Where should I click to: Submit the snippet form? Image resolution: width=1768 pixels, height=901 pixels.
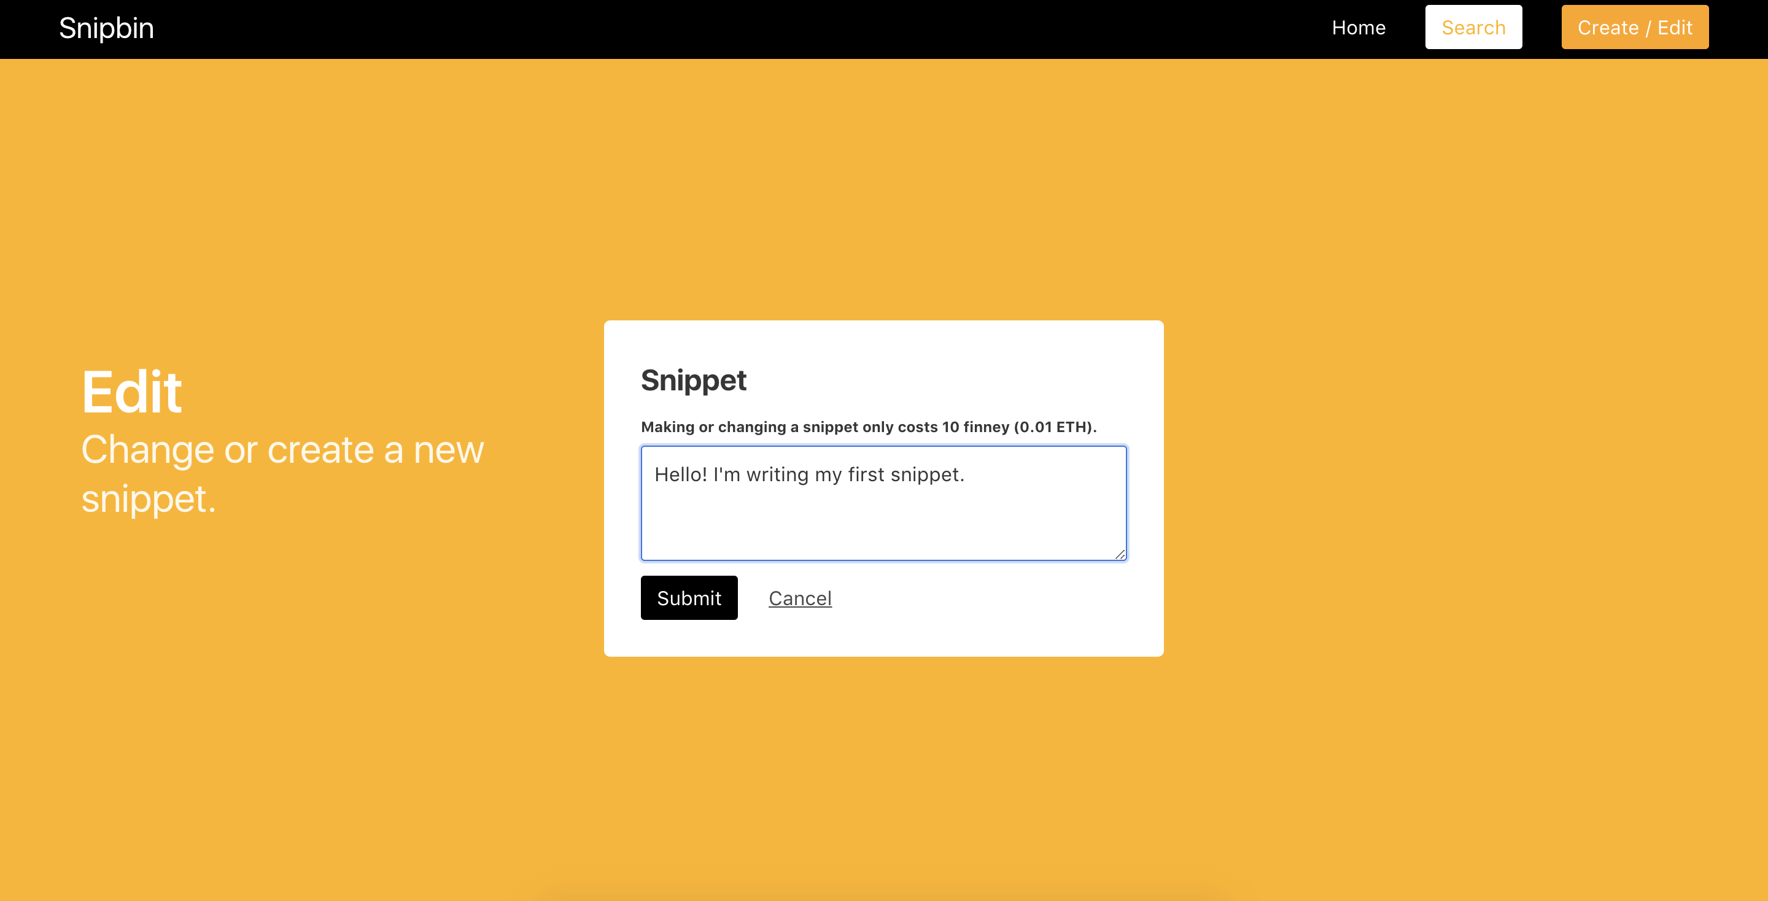click(x=688, y=598)
